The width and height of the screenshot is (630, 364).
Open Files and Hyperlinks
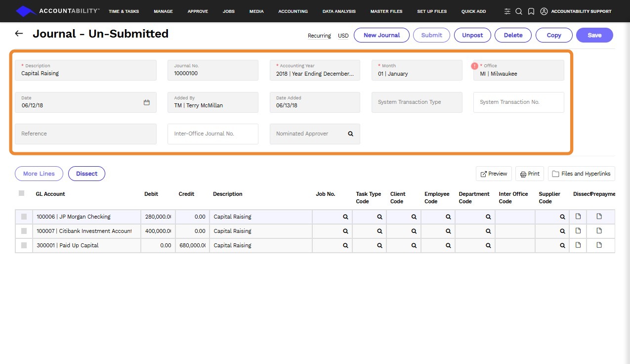582,174
